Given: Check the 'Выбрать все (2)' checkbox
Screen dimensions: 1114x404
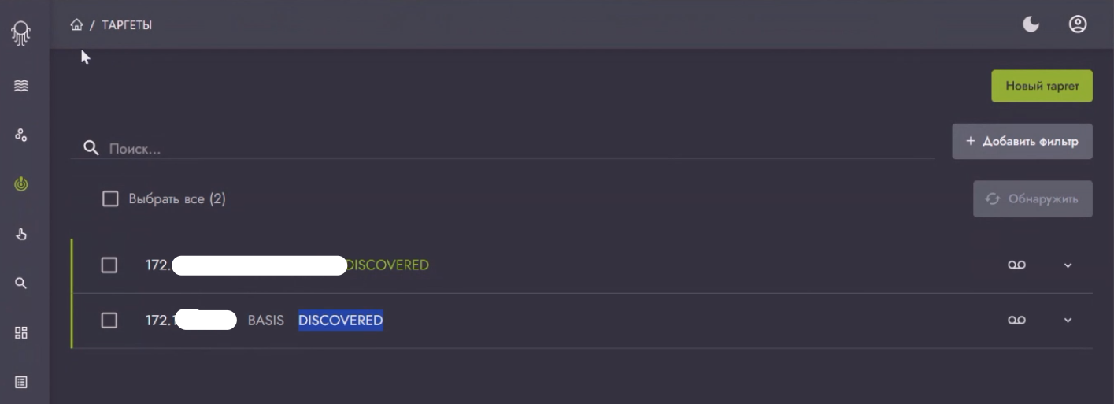Looking at the screenshot, I should pyautogui.click(x=110, y=199).
